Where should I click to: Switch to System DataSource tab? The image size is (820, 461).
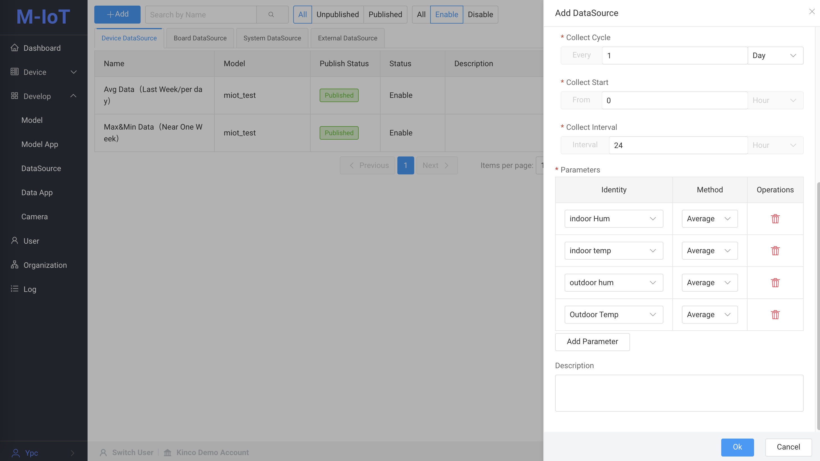pyautogui.click(x=272, y=38)
